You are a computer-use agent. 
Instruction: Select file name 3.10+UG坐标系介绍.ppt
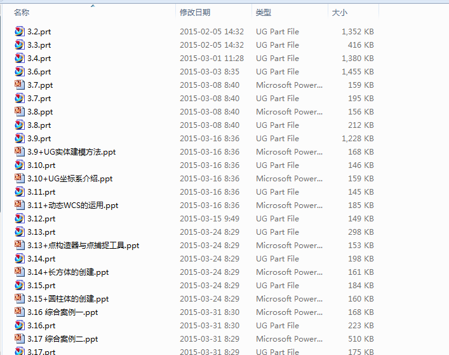point(70,179)
